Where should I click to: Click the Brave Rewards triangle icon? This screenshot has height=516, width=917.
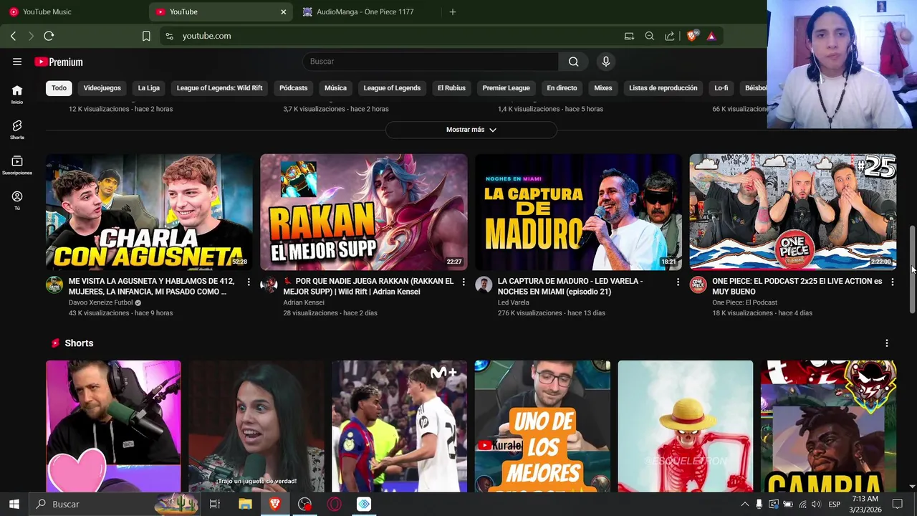tap(711, 36)
